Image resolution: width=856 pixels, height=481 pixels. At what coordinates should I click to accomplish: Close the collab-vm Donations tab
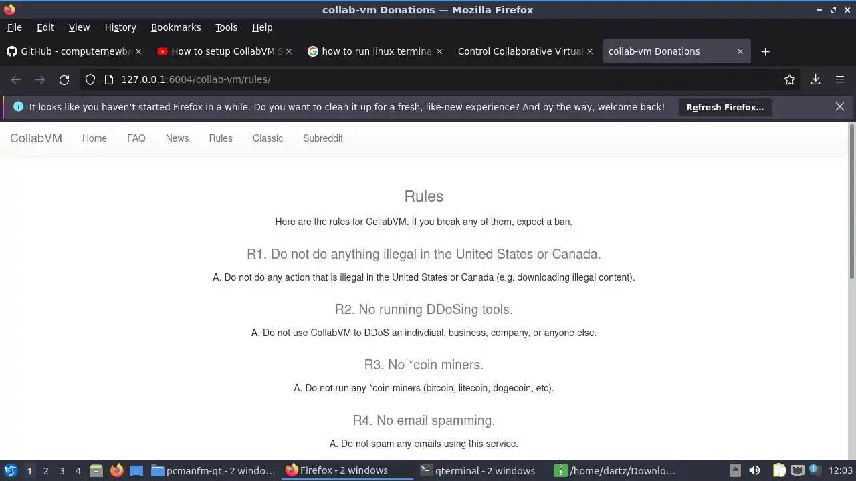point(740,51)
